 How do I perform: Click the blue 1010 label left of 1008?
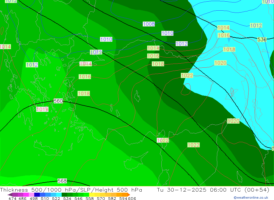tap(106, 39)
